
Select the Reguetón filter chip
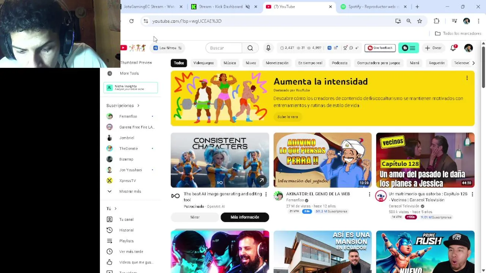click(437, 63)
